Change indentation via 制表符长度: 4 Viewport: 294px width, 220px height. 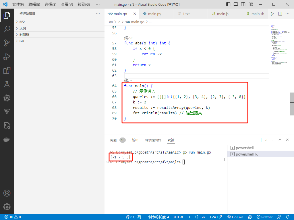tap(158, 217)
